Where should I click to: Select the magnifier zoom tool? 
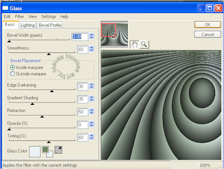(144, 44)
